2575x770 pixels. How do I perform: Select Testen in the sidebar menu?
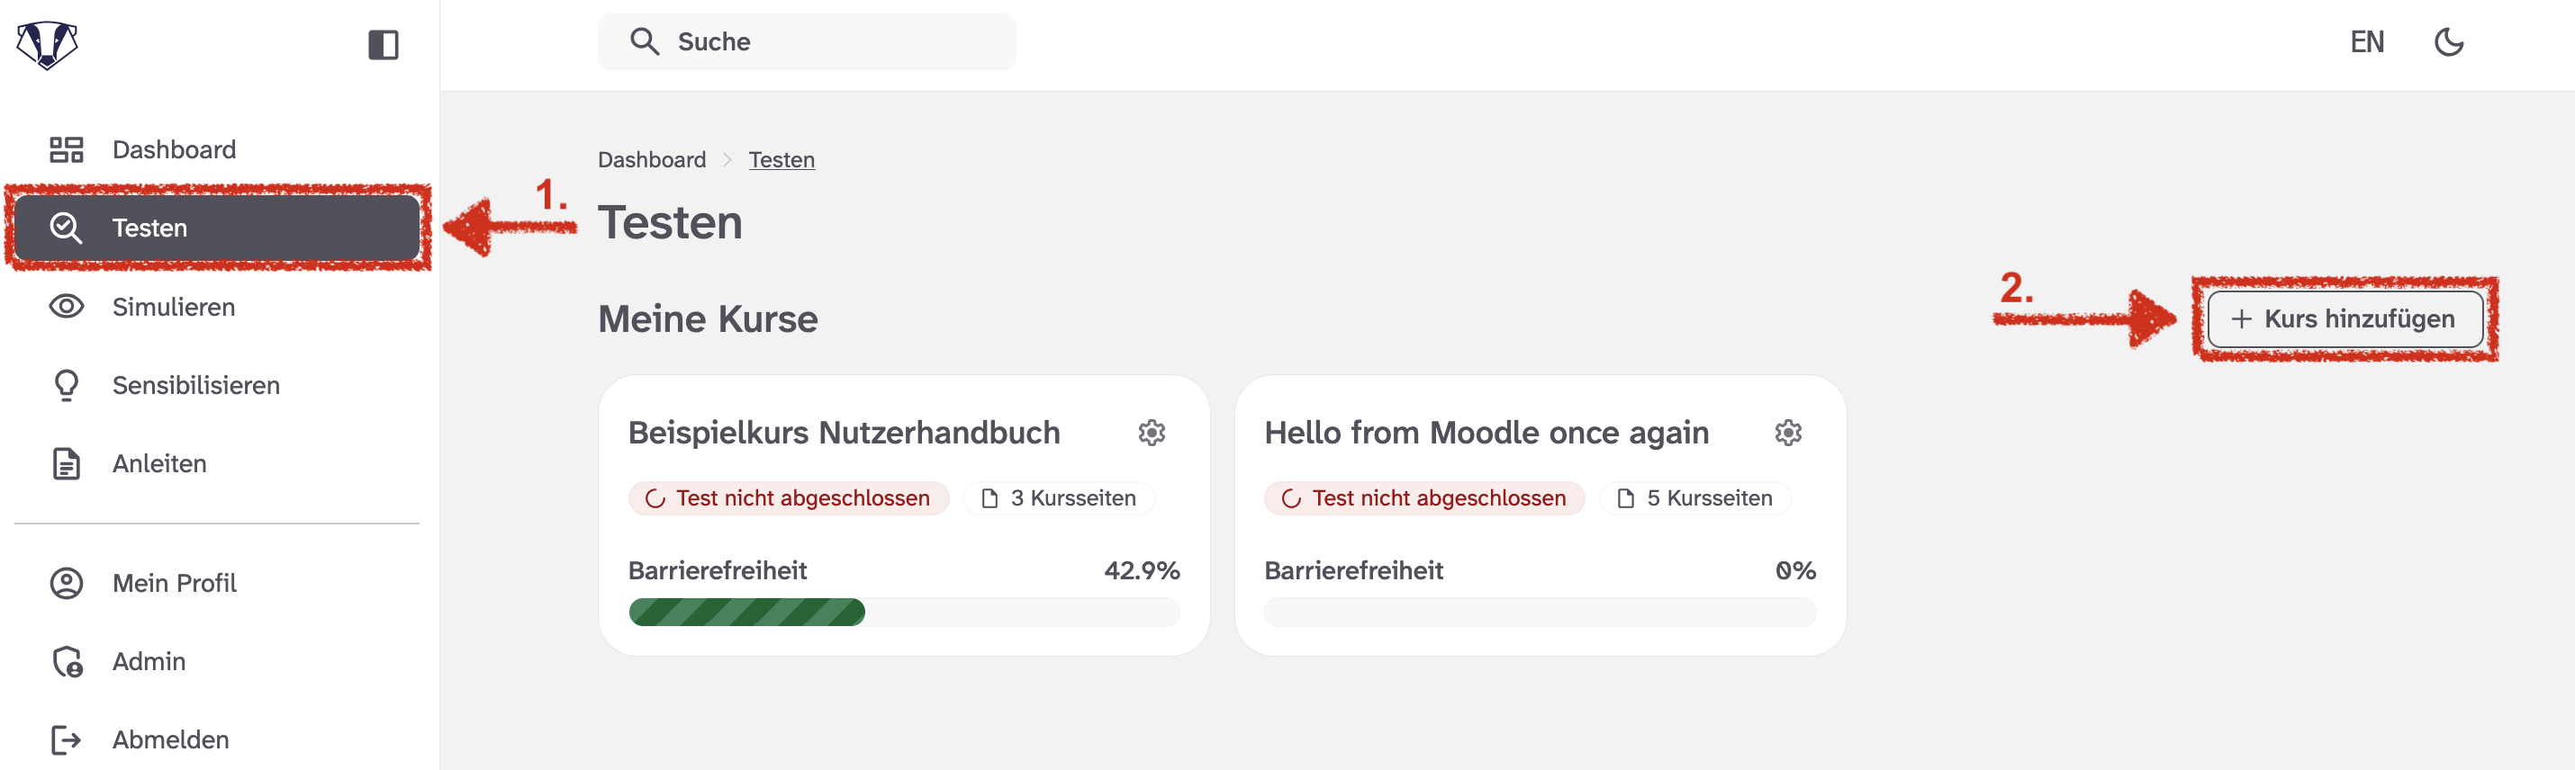150,227
